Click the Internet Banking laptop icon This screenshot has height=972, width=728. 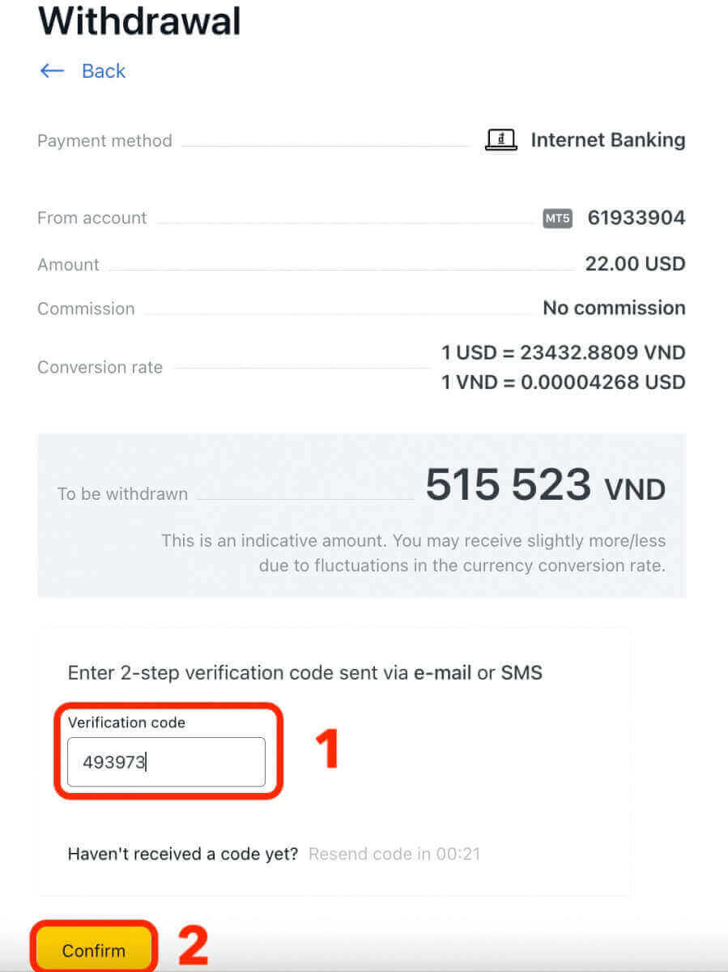point(500,140)
